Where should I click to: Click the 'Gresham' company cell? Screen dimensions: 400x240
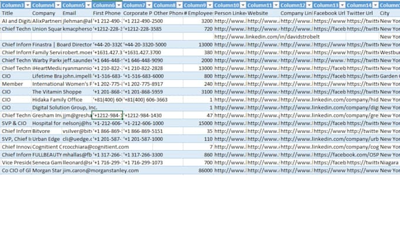click(46, 116)
